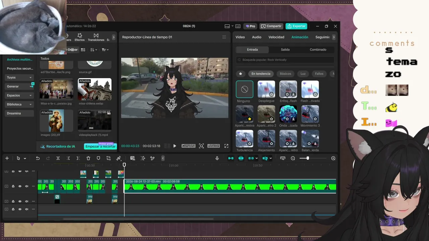The width and height of the screenshot is (429, 241).
Task: Expand the Generar section
Action: point(19,86)
